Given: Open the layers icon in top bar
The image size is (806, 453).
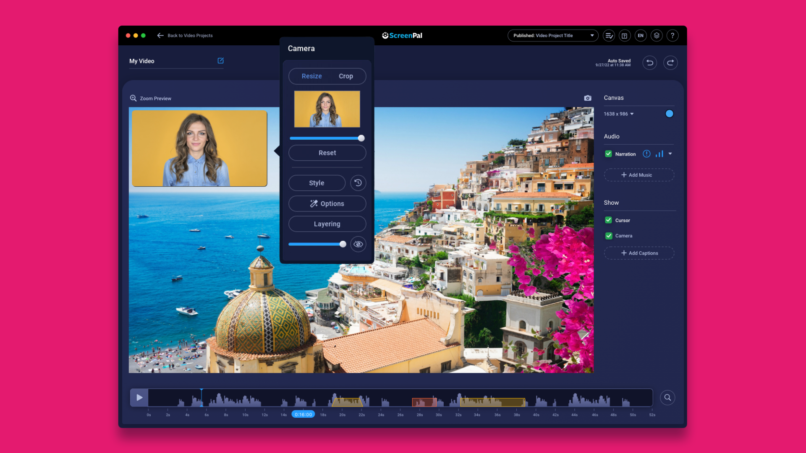Looking at the screenshot, I should [x=657, y=36].
